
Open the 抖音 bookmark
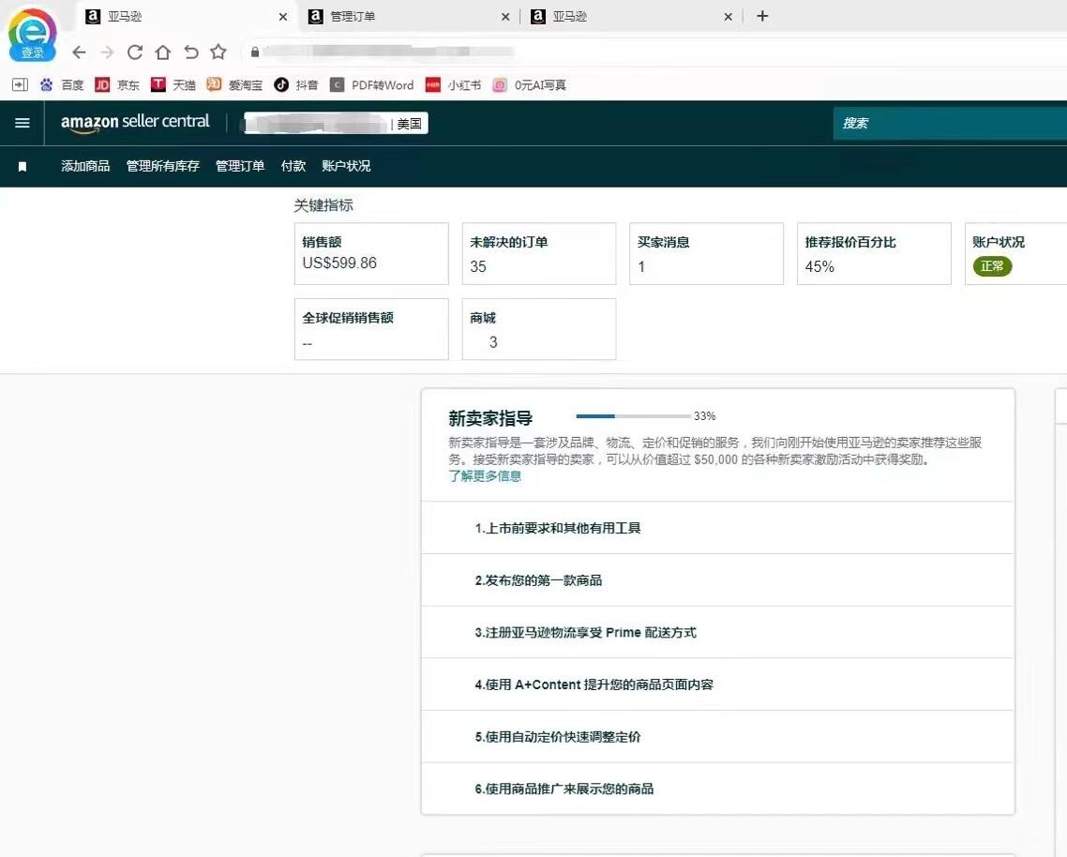point(296,84)
